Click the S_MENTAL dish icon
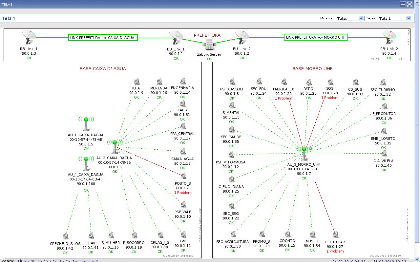 coord(232,105)
